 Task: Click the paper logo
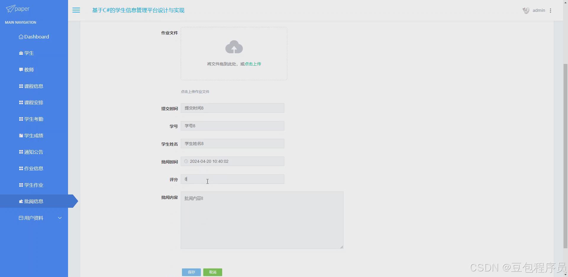[17, 9]
